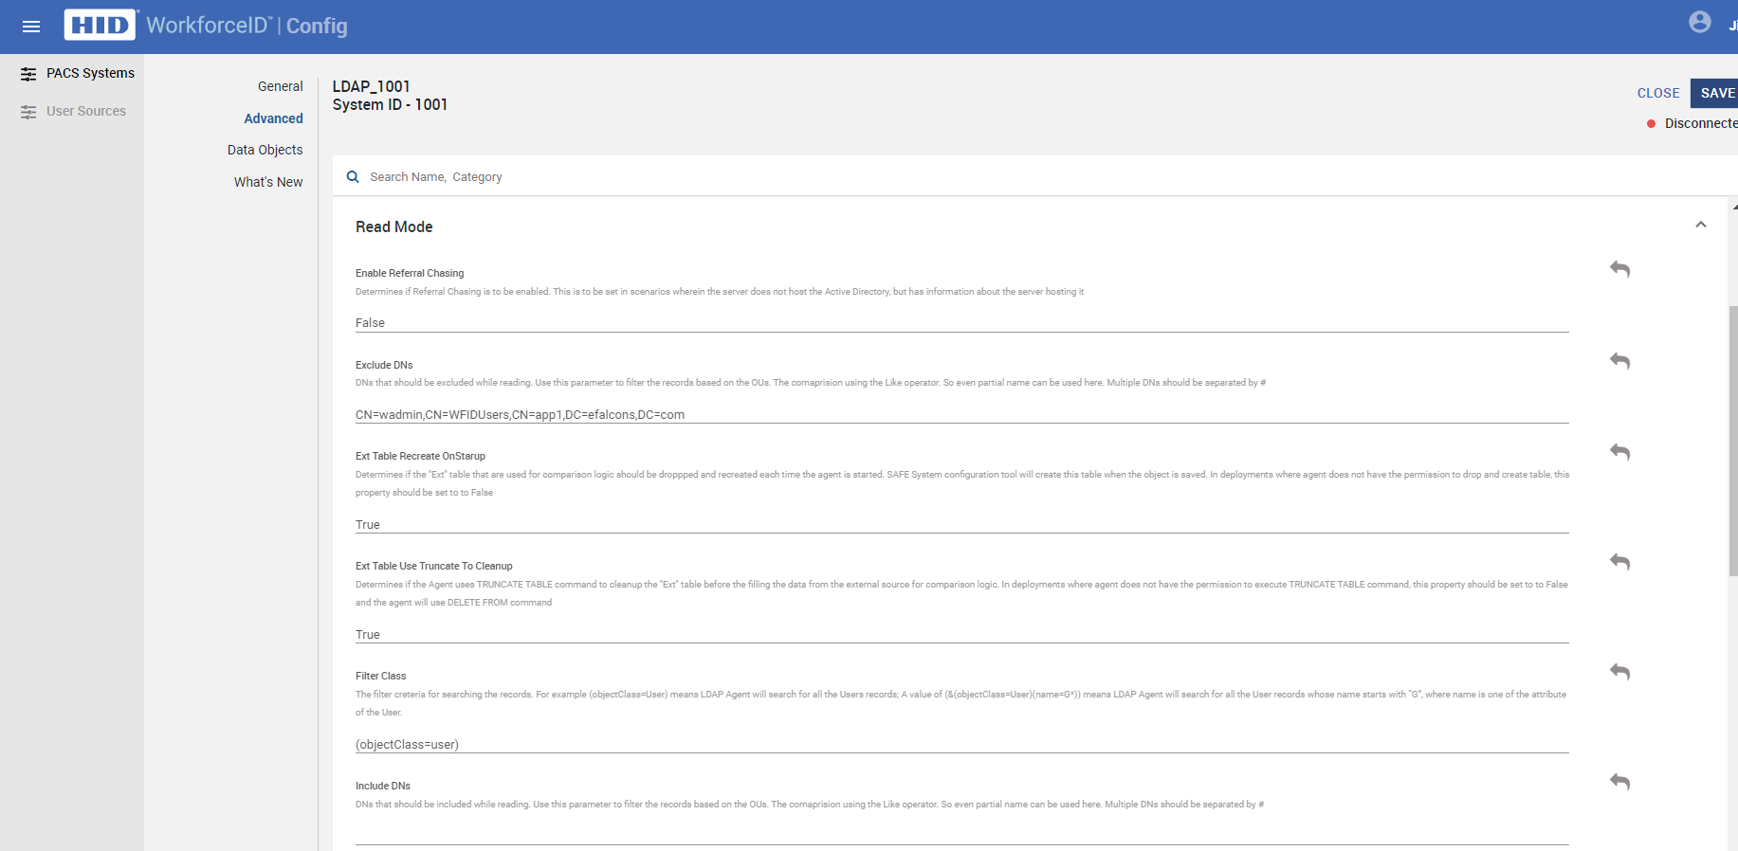Select User Sources in sidebar

(86, 111)
